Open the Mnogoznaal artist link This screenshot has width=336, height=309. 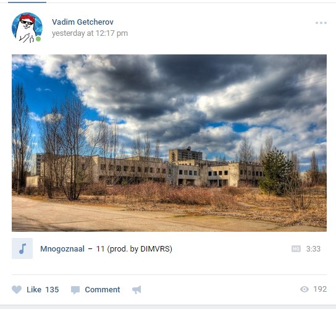click(x=62, y=248)
